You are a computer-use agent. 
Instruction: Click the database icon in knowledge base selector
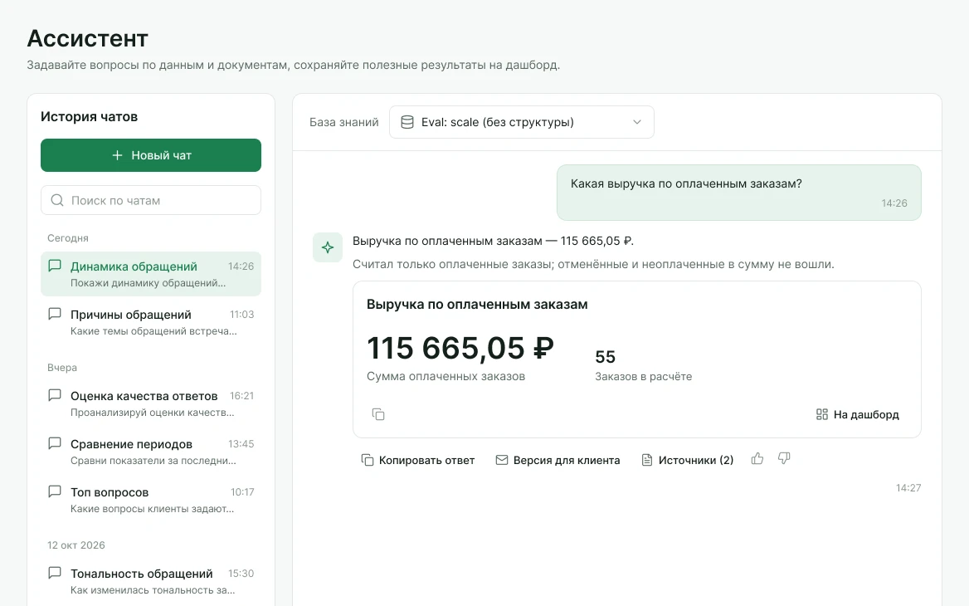(407, 122)
